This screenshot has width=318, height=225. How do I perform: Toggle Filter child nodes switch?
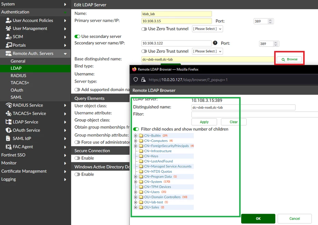point(136,129)
